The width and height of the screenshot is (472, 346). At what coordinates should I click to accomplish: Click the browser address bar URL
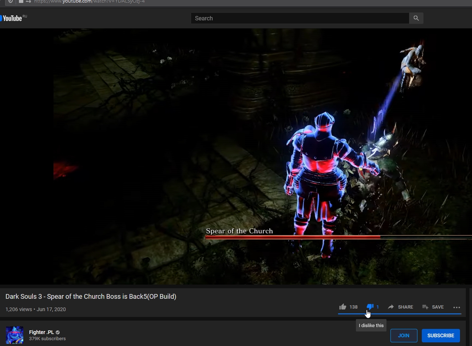click(x=90, y=2)
